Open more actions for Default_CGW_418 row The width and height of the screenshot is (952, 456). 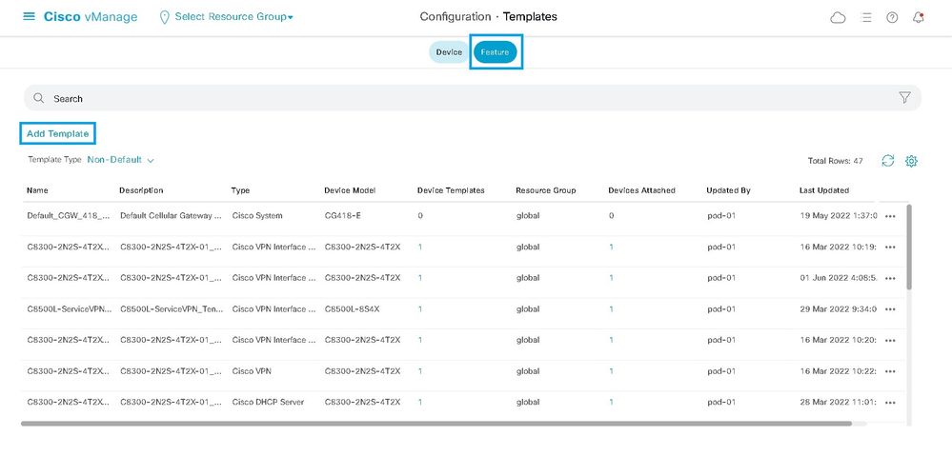point(890,216)
